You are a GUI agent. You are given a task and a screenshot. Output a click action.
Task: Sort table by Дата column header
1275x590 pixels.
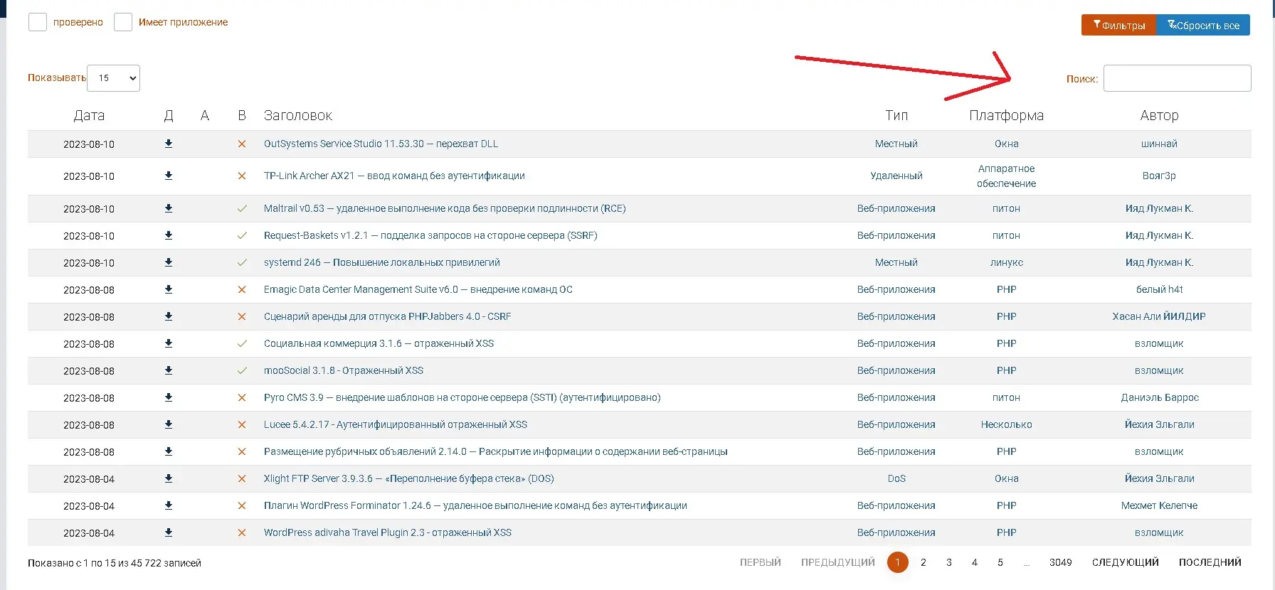(x=89, y=115)
